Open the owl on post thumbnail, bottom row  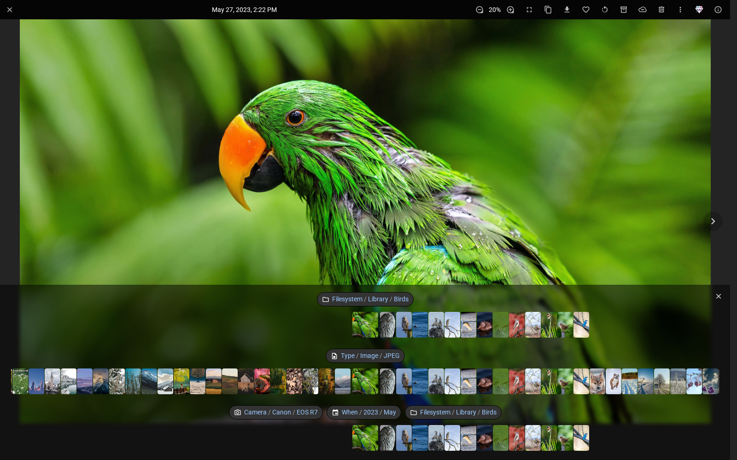pos(404,438)
